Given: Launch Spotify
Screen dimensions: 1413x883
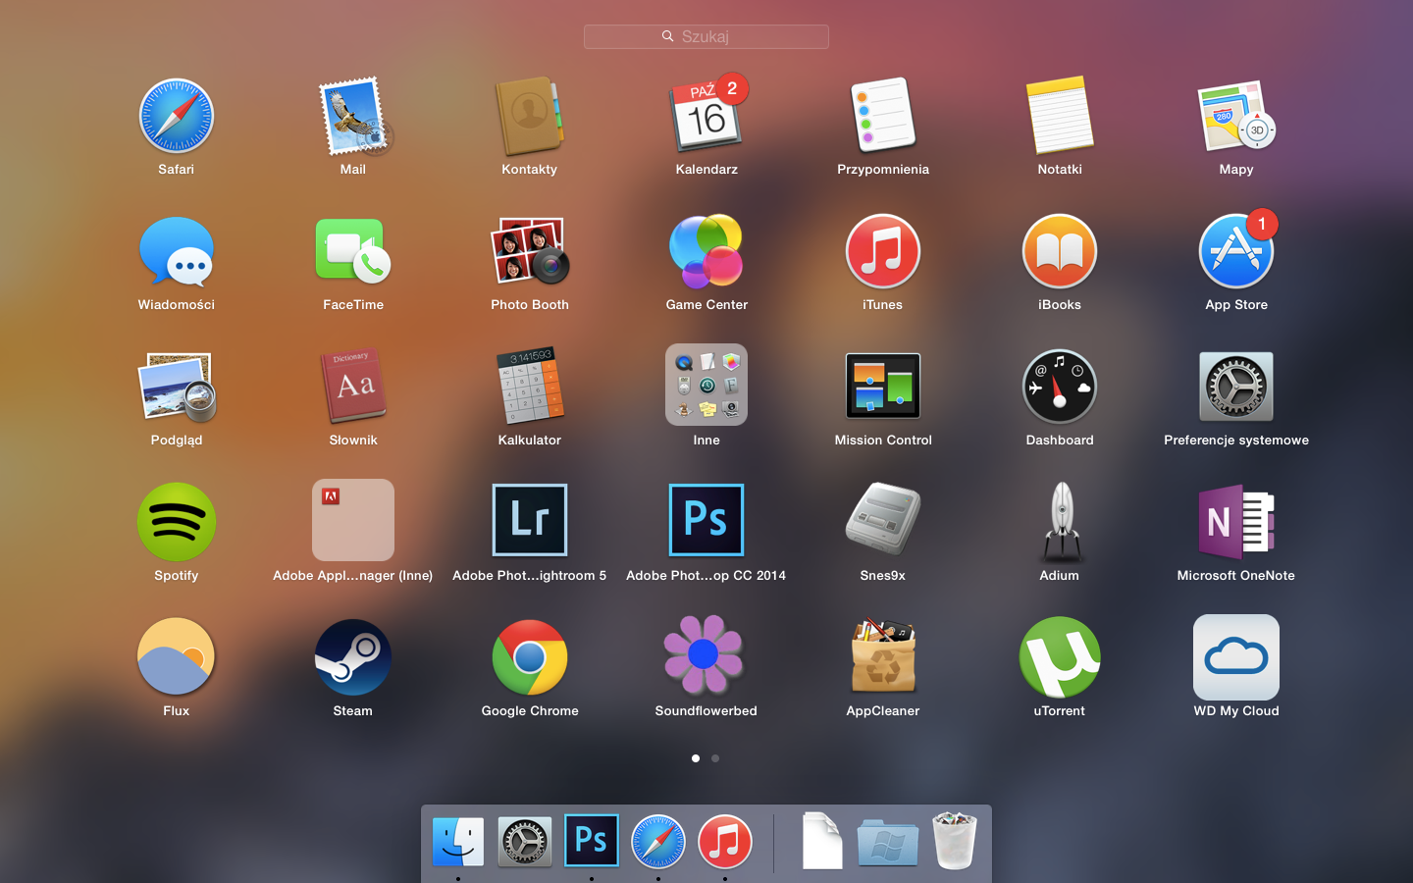Looking at the screenshot, I should pyautogui.click(x=177, y=522).
